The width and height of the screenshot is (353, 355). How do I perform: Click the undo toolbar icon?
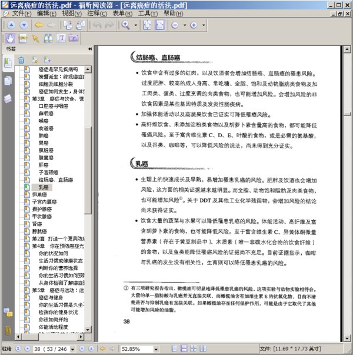pos(97,25)
